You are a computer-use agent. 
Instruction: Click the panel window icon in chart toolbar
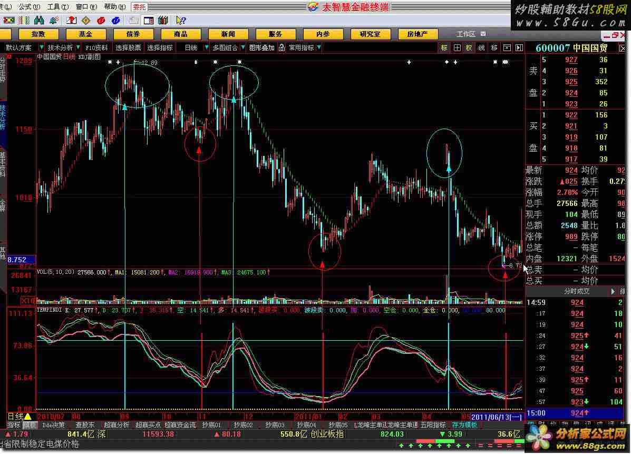click(x=507, y=48)
